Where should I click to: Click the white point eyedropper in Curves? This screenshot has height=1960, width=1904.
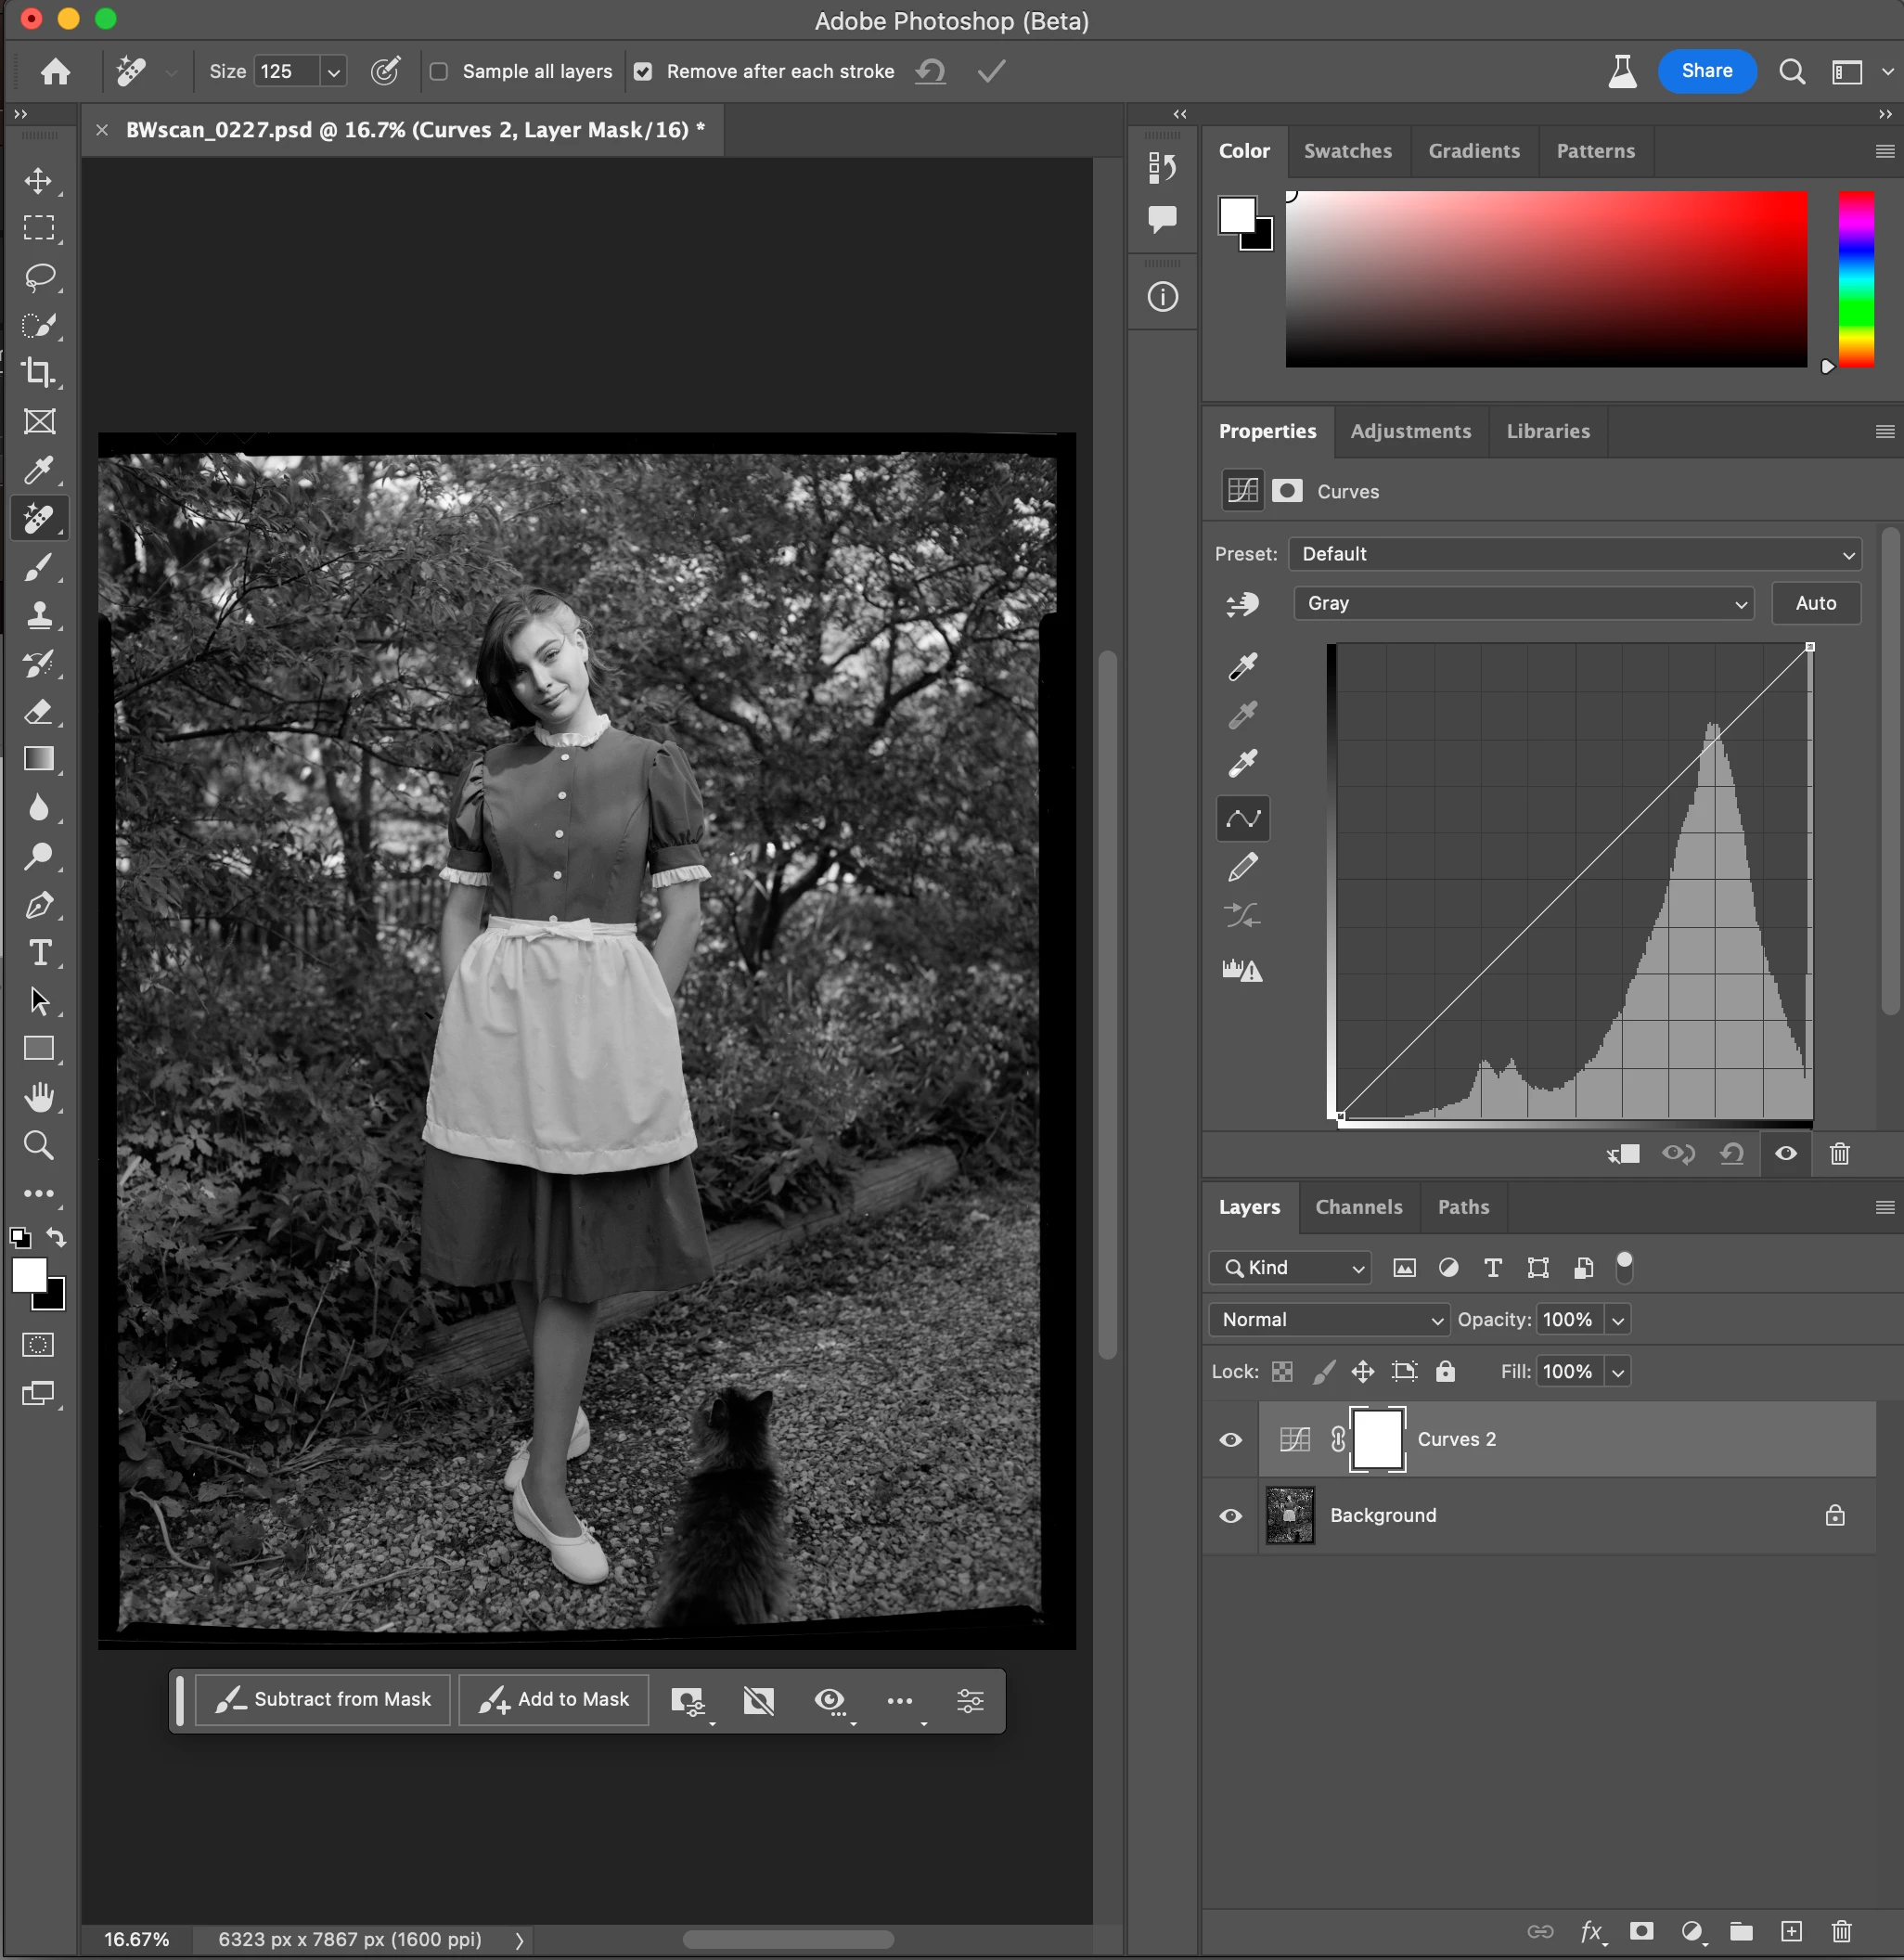coord(1243,763)
